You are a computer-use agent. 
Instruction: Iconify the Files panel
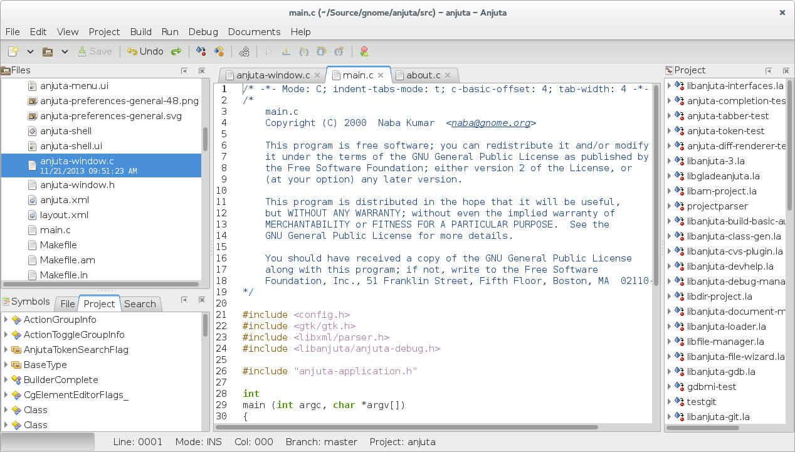[x=184, y=71]
